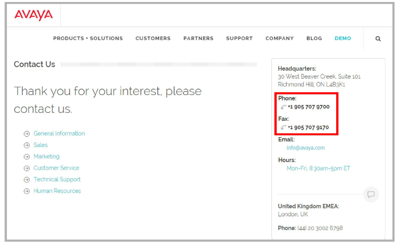Open the Human Resources link
This screenshot has width=399, height=246.
click(x=57, y=191)
